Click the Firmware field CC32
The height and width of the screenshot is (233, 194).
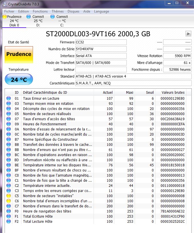pos(101,42)
